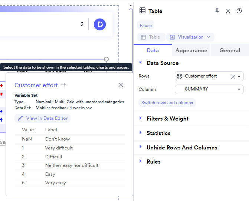Click the arrow icon next to Customer effort
Screen dimensions: 249x201
pos(63,85)
